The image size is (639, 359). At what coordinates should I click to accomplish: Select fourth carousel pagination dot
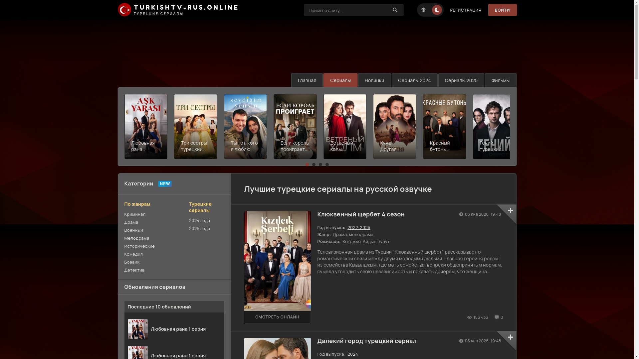coord(327,165)
